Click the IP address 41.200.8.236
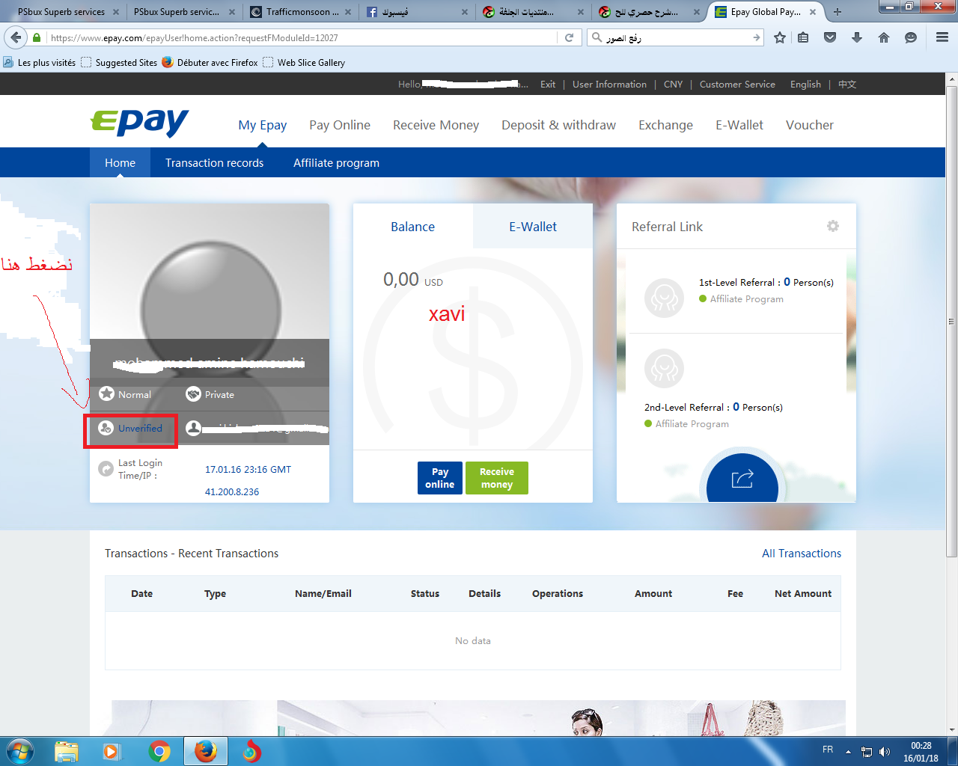This screenshot has width=958, height=766. (x=232, y=491)
